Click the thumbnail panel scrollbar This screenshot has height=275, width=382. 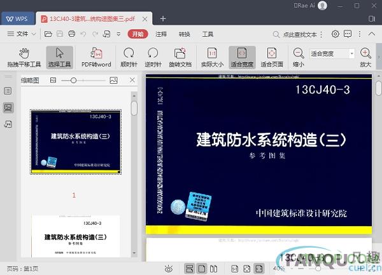pos(134,108)
